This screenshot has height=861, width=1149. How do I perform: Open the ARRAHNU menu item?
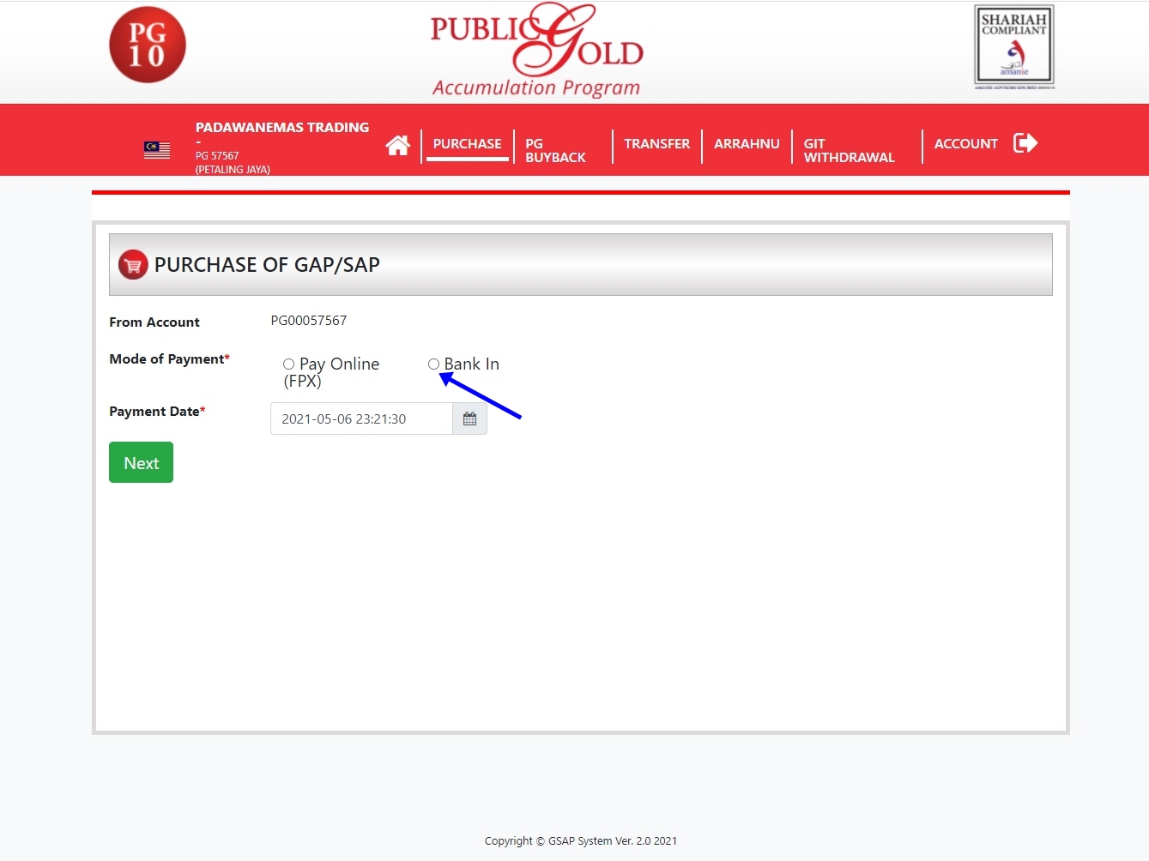tap(747, 144)
